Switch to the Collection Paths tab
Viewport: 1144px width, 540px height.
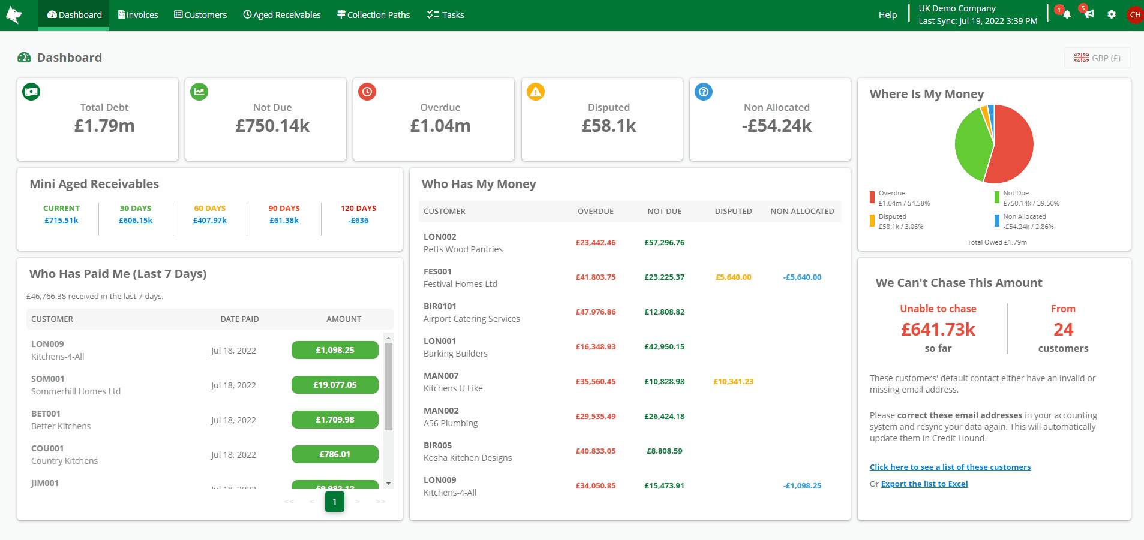tap(373, 15)
